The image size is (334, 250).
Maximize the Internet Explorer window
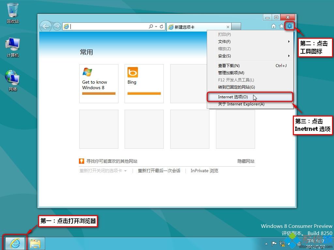(x=276, y=18)
